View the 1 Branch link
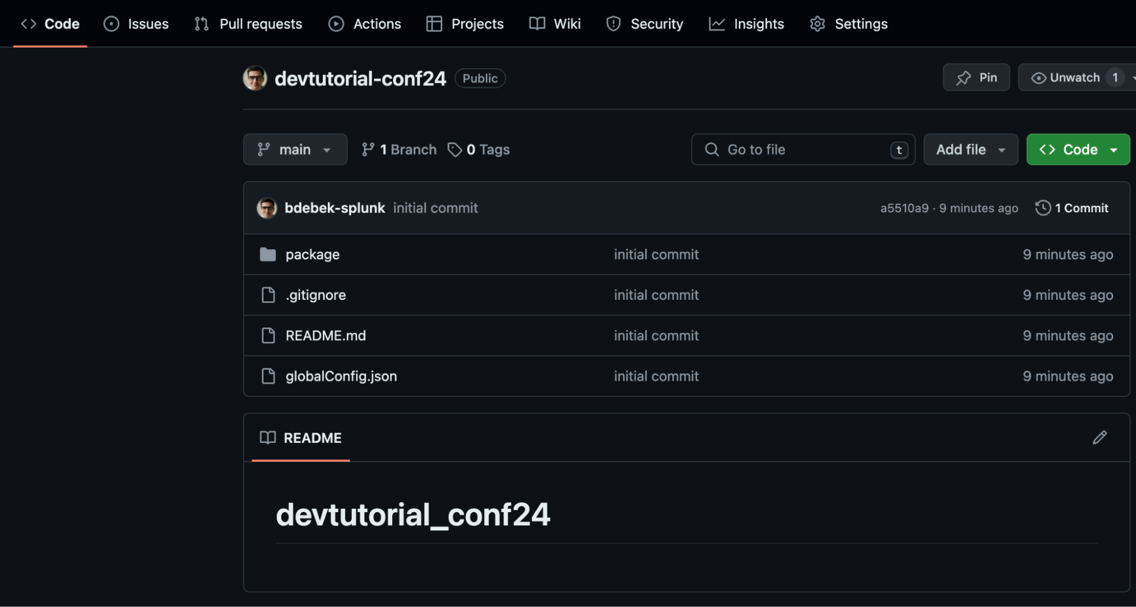The width and height of the screenshot is (1136, 607). coord(399,149)
